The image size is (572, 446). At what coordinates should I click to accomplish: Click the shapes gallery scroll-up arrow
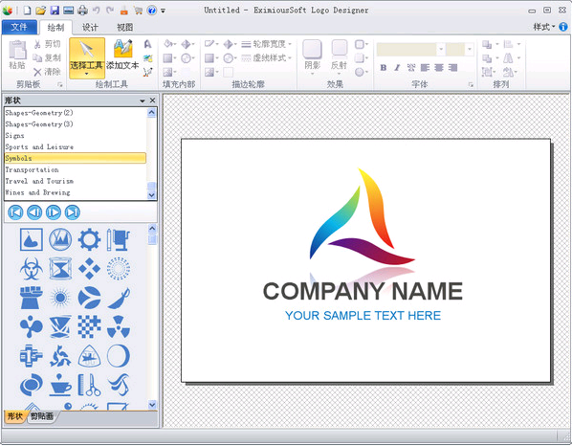pyautogui.click(x=152, y=229)
